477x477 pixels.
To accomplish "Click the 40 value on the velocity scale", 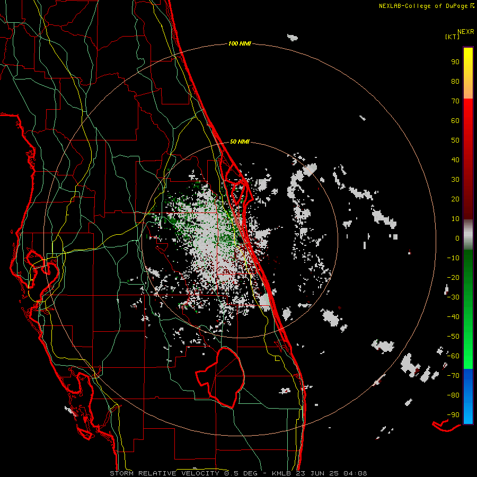I will (x=455, y=160).
